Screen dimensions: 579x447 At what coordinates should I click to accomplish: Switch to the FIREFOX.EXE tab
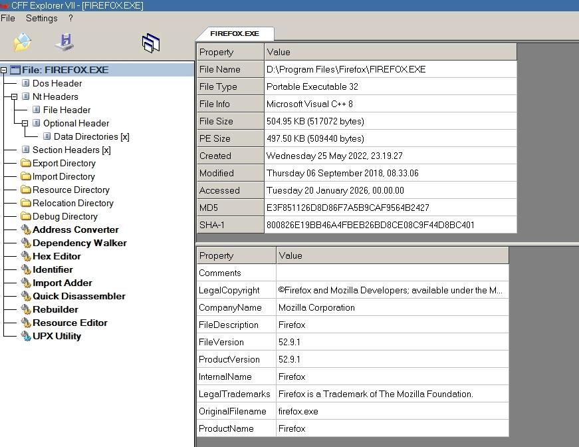pos(234,33)
